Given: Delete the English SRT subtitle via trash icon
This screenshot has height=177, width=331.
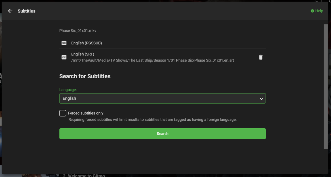Looking at the screenshot, I should [x=260, y=57].
